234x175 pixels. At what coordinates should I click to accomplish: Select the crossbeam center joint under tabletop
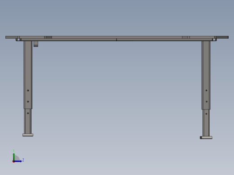click(x=117, y=40)
